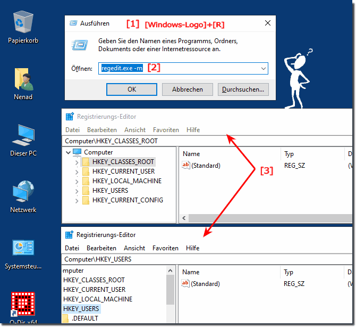
Task: Select the Computer label in upper editor tree
Action: pyautogui.click(x=98, y=152)
